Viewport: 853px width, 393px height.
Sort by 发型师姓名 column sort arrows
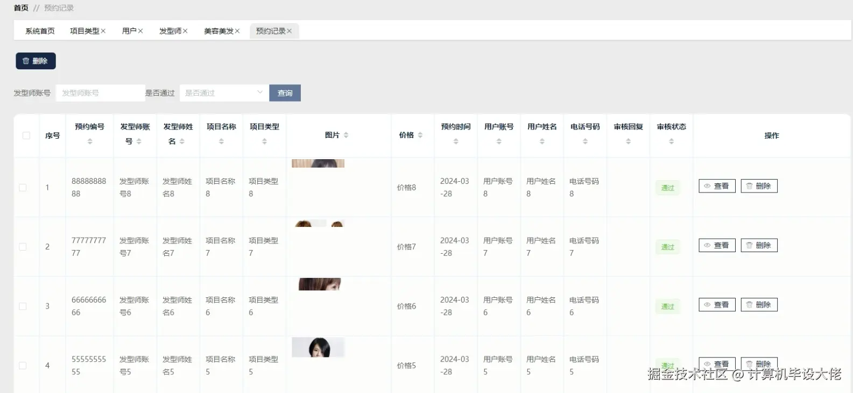[182, 141]
